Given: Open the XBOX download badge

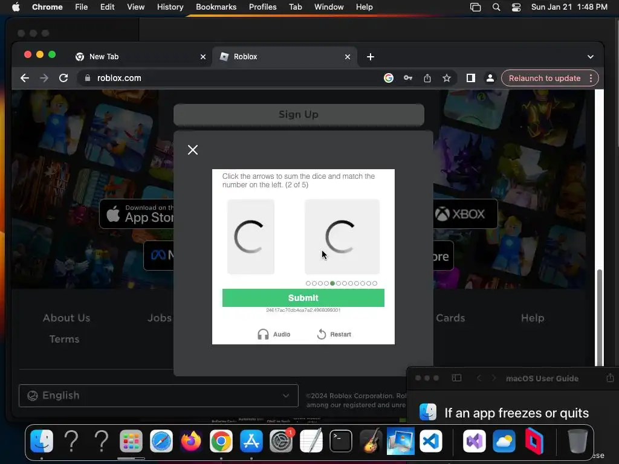Looking at the screenshot, I should pos(466,214).
